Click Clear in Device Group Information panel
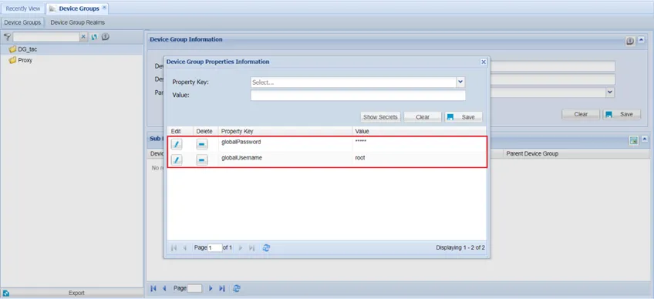 click(581, 114)
